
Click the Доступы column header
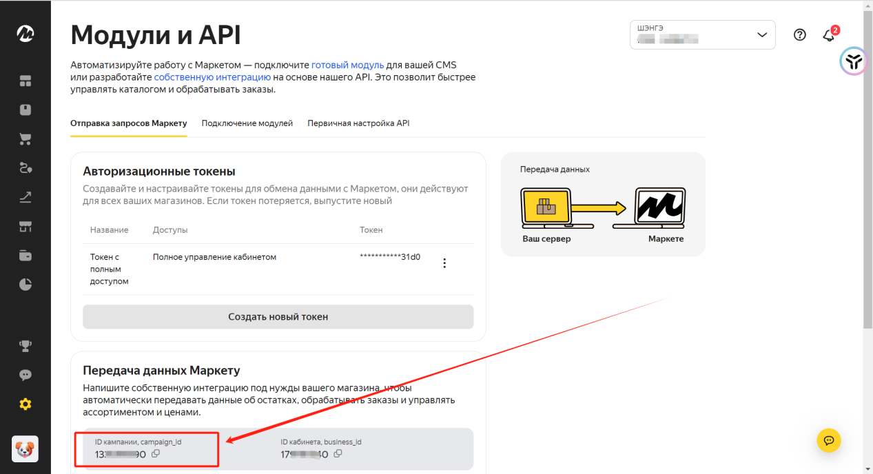pos(170,230)
